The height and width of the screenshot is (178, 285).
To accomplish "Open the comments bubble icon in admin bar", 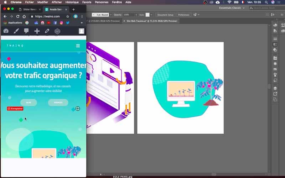I will (x=26, y=31).
